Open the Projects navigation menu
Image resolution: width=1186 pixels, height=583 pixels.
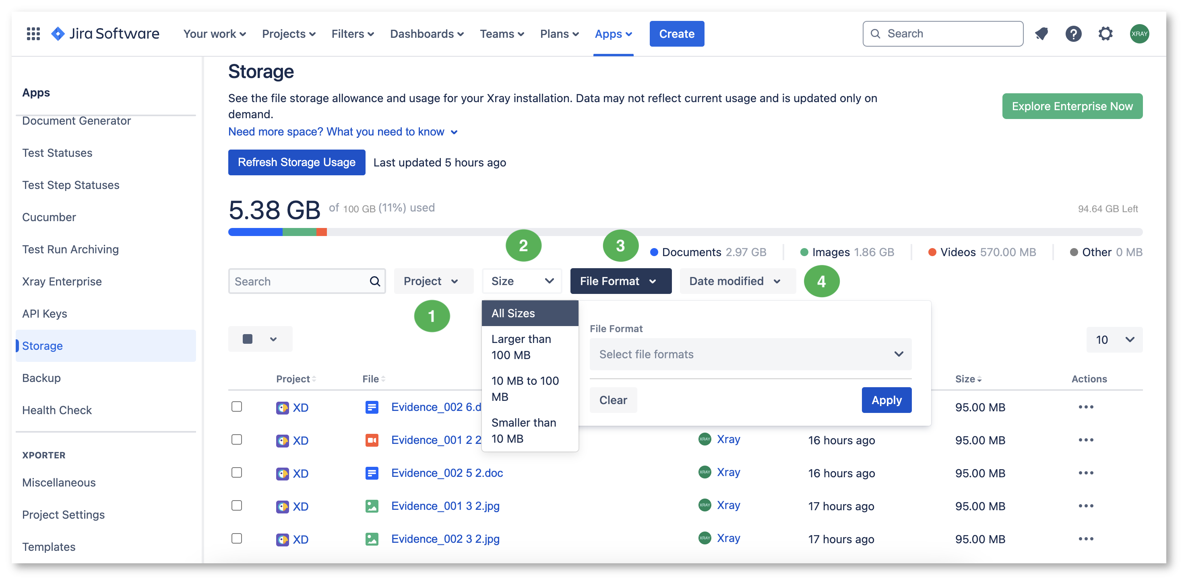[x=289, y=33]
